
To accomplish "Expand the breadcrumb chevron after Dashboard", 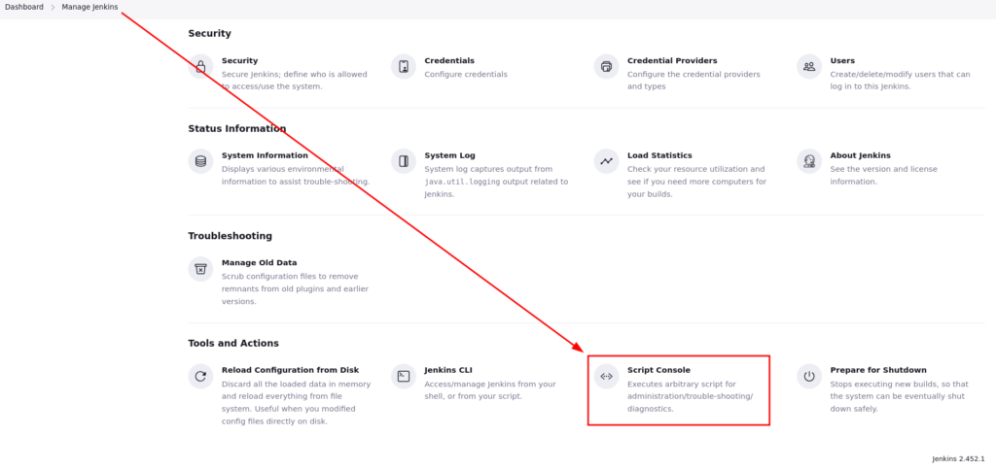I will click(53, 7).
